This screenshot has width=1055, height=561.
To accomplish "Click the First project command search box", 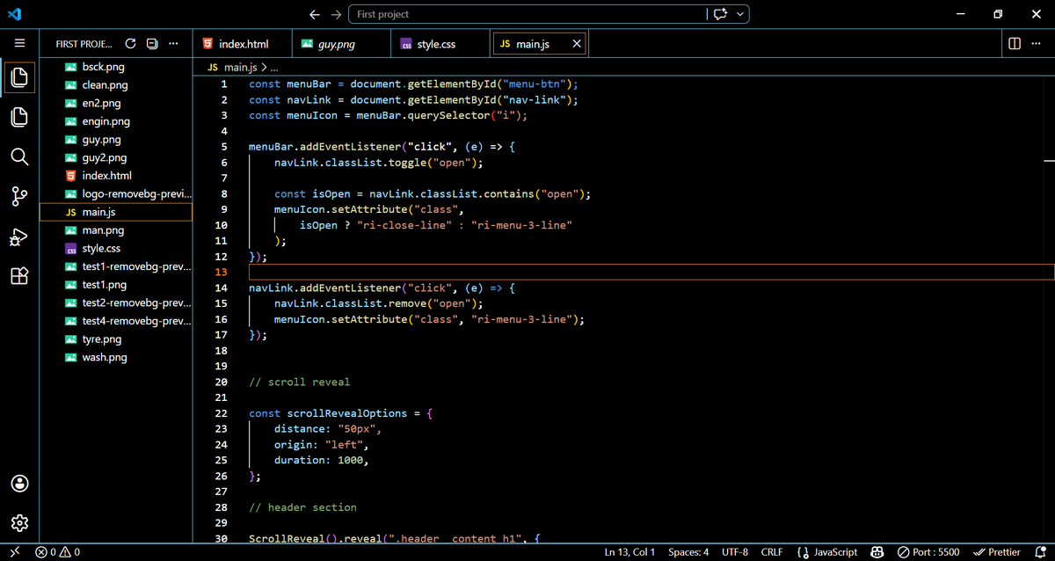I will (527, 14).
